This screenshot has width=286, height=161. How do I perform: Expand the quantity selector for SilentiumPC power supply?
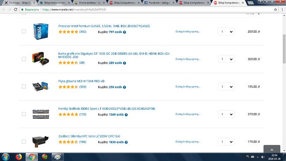pos(226,142)
